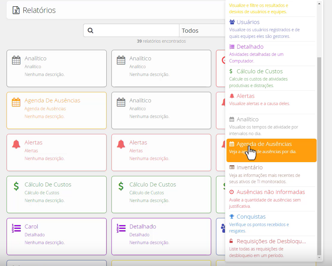Click the Usuários people icon in dropdown
The width and height of the screenshot is (332, 266).
click(x=232, y=22)
